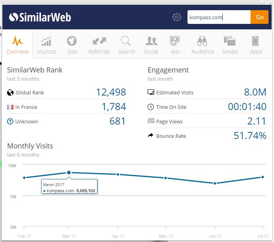Click the SimilarWeb logo
274x242 pixels.
click(x=40, y=17)
